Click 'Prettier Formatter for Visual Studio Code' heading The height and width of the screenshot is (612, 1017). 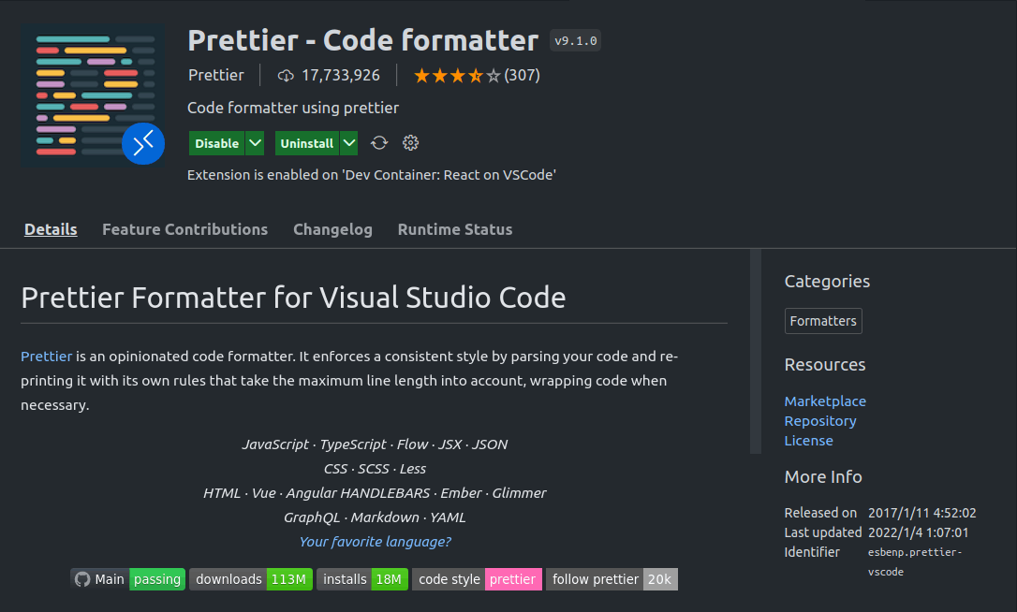(293, 298)
